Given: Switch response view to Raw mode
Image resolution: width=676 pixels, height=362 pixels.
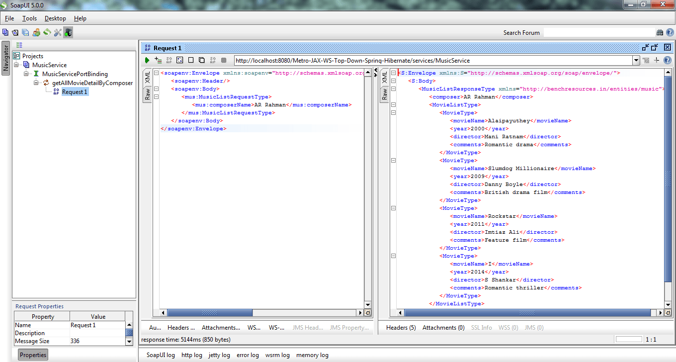Looking at the screenshot, I should (385, 93).
